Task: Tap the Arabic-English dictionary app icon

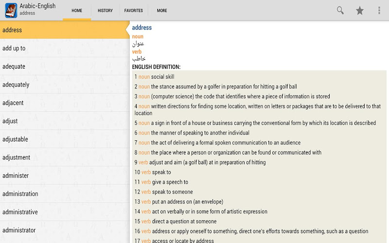Action: click(x=11, y=10)
